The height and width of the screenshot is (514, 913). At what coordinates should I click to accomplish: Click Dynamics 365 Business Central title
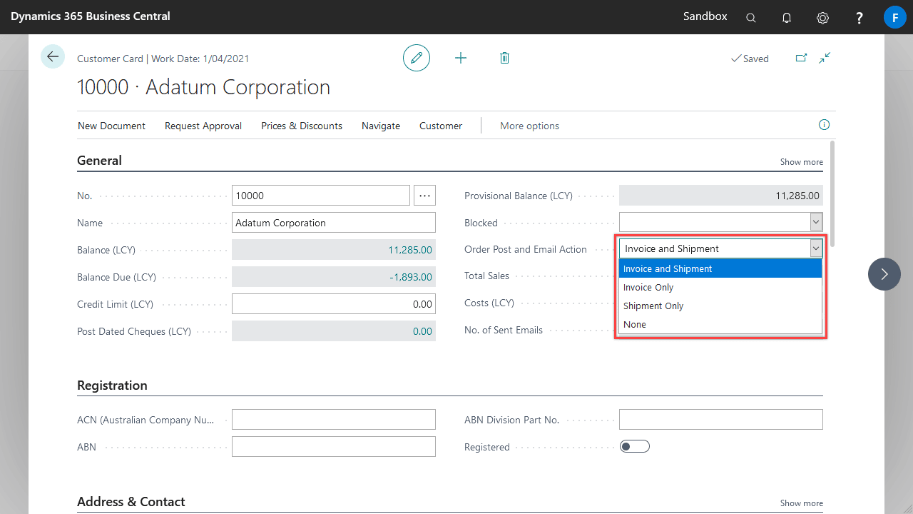click(x=91, y=16)
